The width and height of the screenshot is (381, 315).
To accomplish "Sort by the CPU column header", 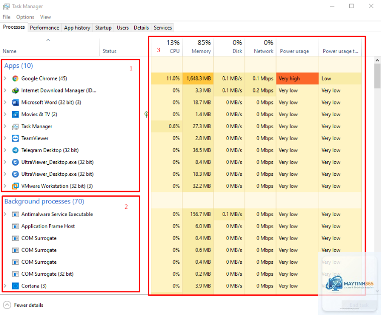I will point(167,46).
